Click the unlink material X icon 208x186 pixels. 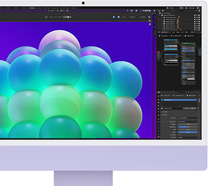tap(195, 108)
